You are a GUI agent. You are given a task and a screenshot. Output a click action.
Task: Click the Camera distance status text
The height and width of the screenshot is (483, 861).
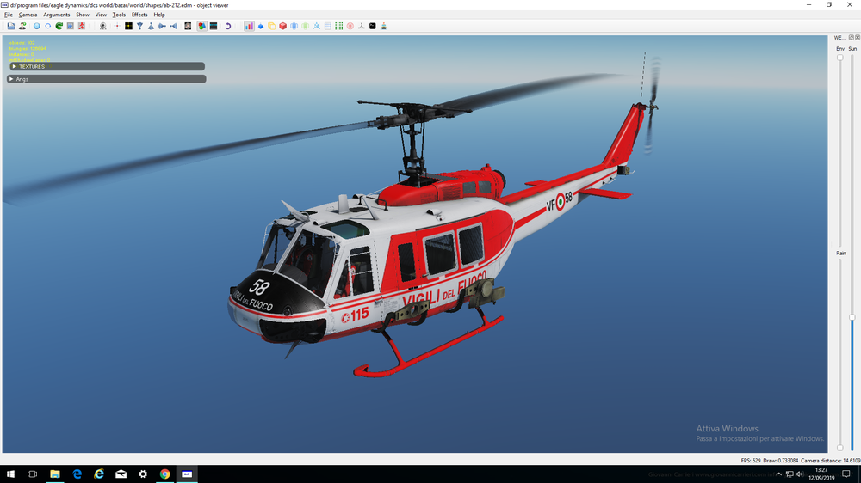831,461
